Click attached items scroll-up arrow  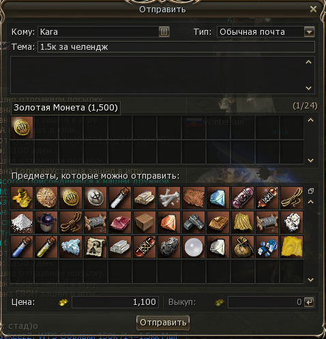coord(310,120)
